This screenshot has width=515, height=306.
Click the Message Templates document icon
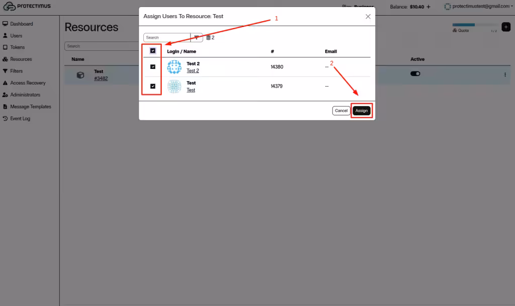(5, 107)
